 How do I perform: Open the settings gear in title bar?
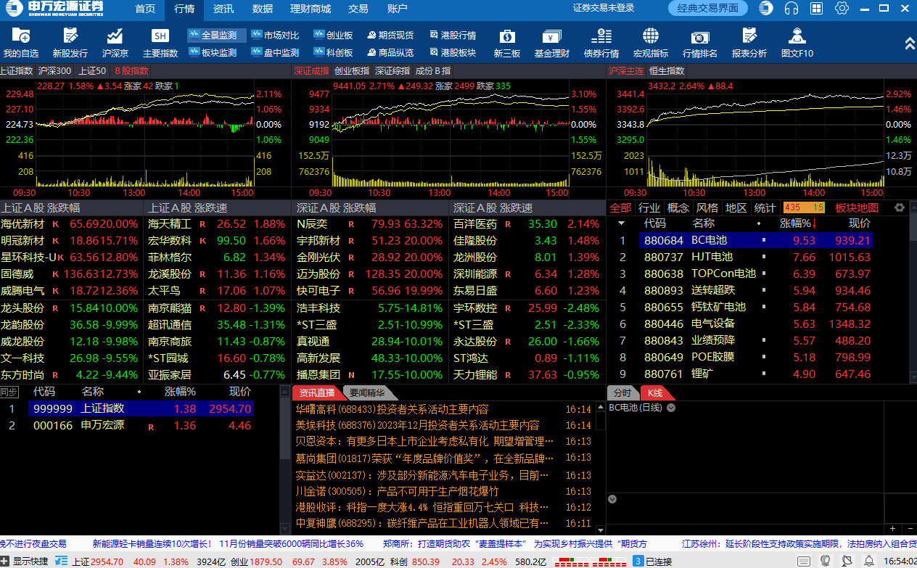coord(842,8)
